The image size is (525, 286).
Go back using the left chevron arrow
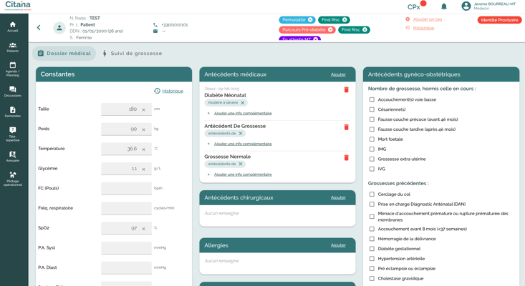click(x=39, y=27)
